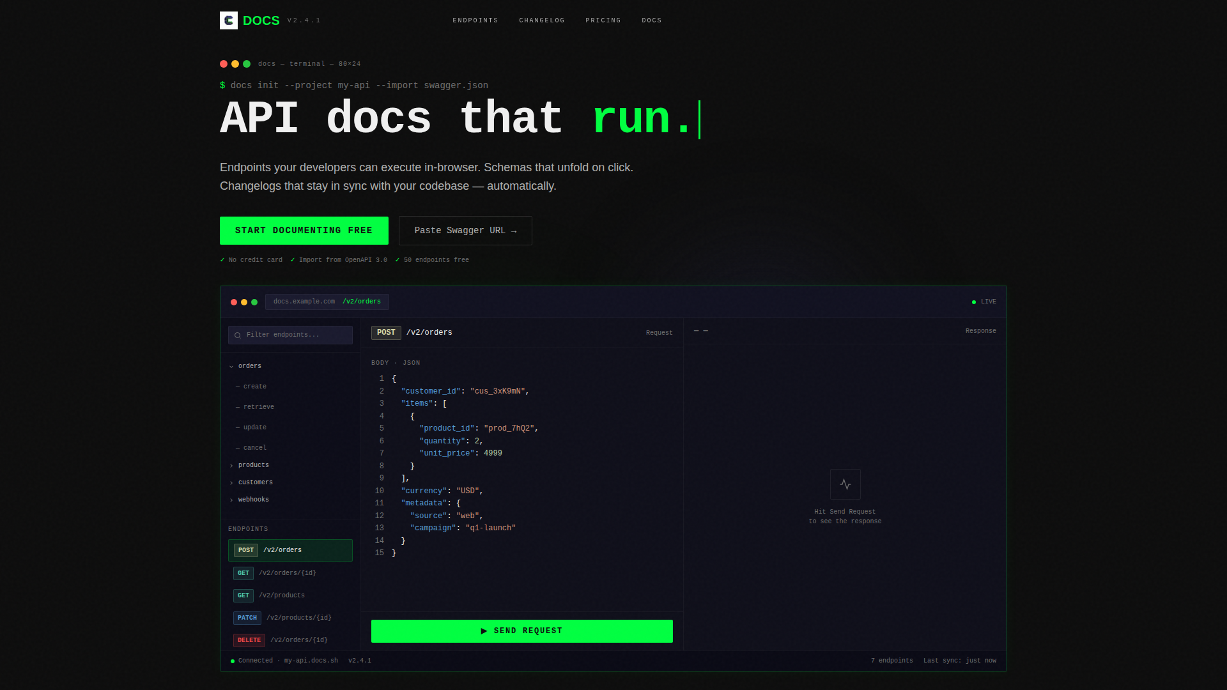Click the green Connected status dot
Image resolution: width=1227 pixels, height=690 pixels.
click(233, 661)
